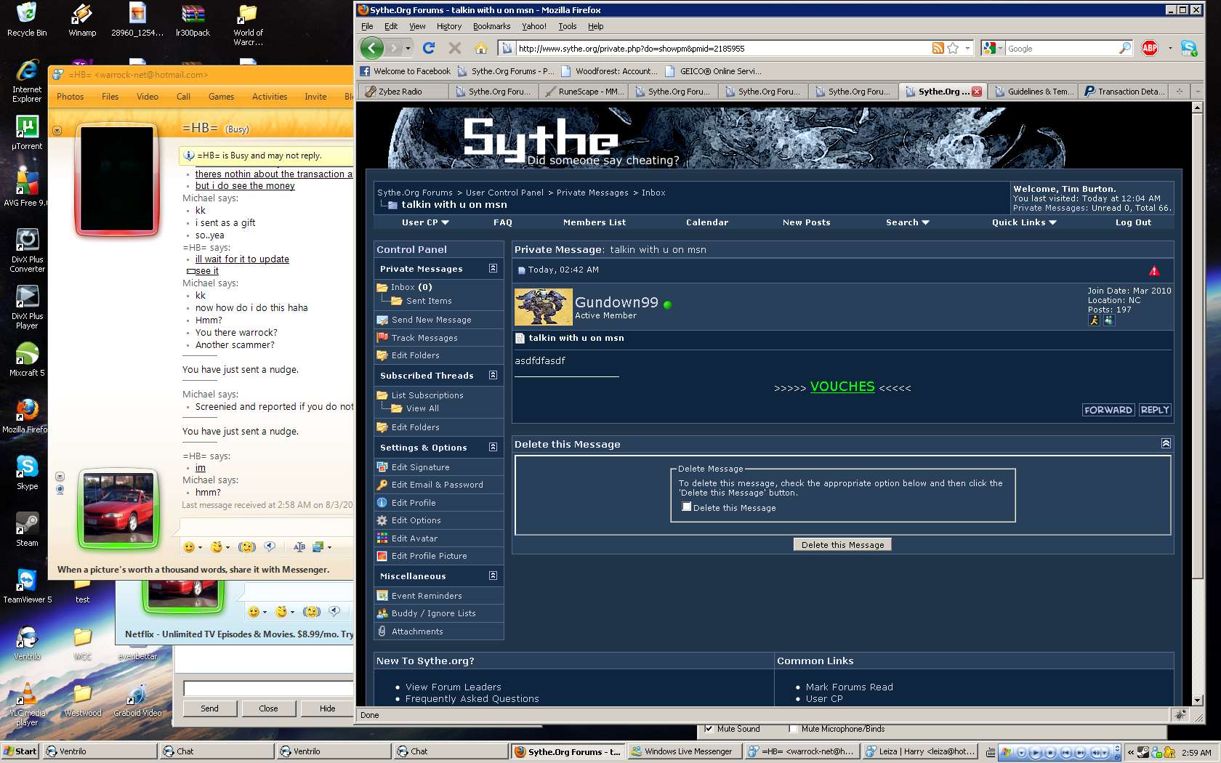Open the Skype desktop shortcut
Viewport: 1221px width, 763px height.
[27, 473]
